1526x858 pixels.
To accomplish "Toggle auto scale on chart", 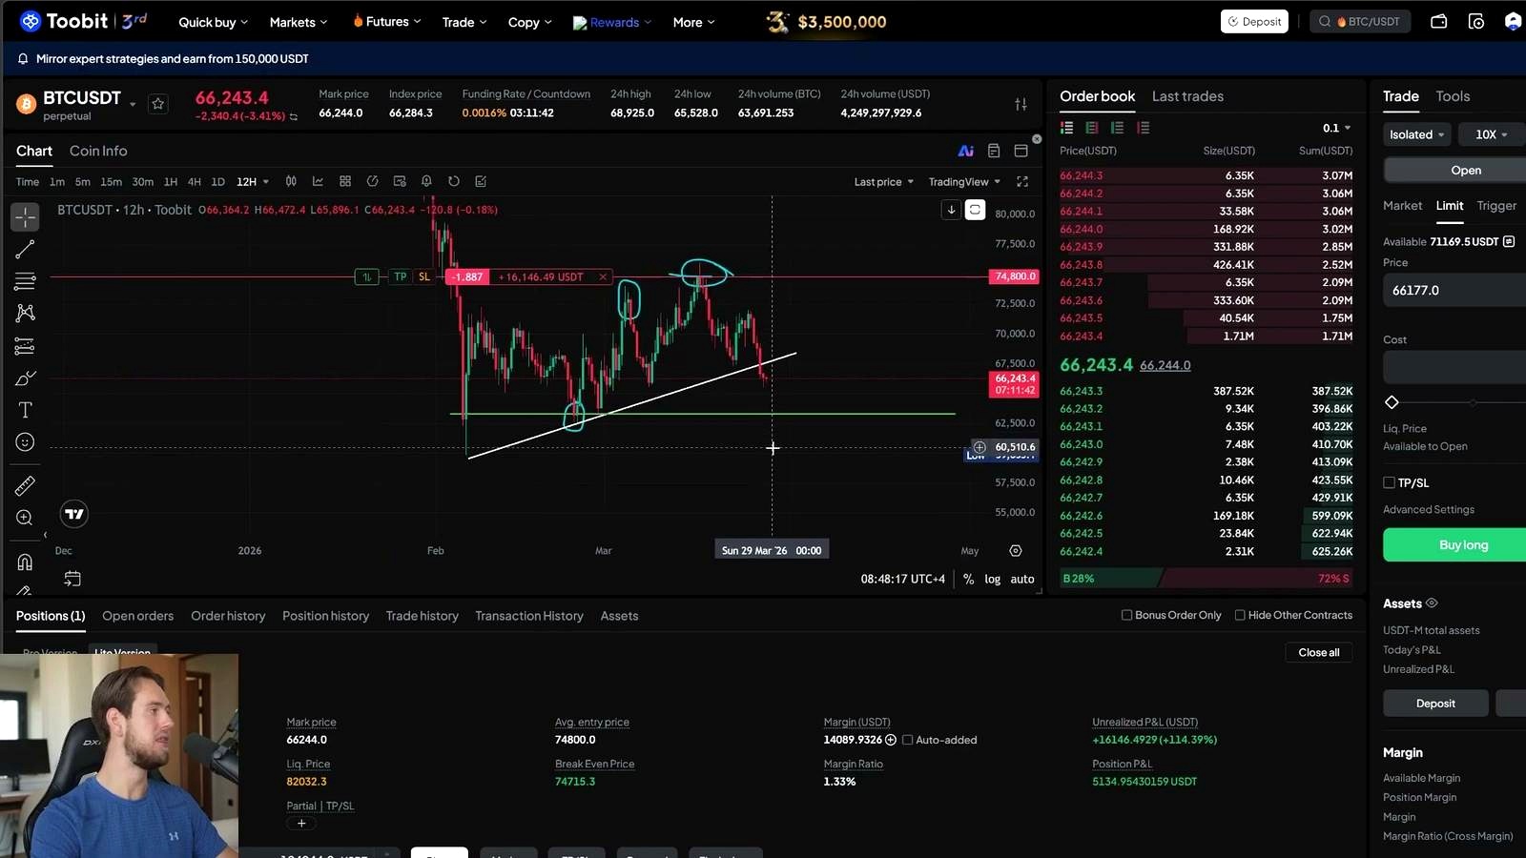I will (x=1022, y=579).
